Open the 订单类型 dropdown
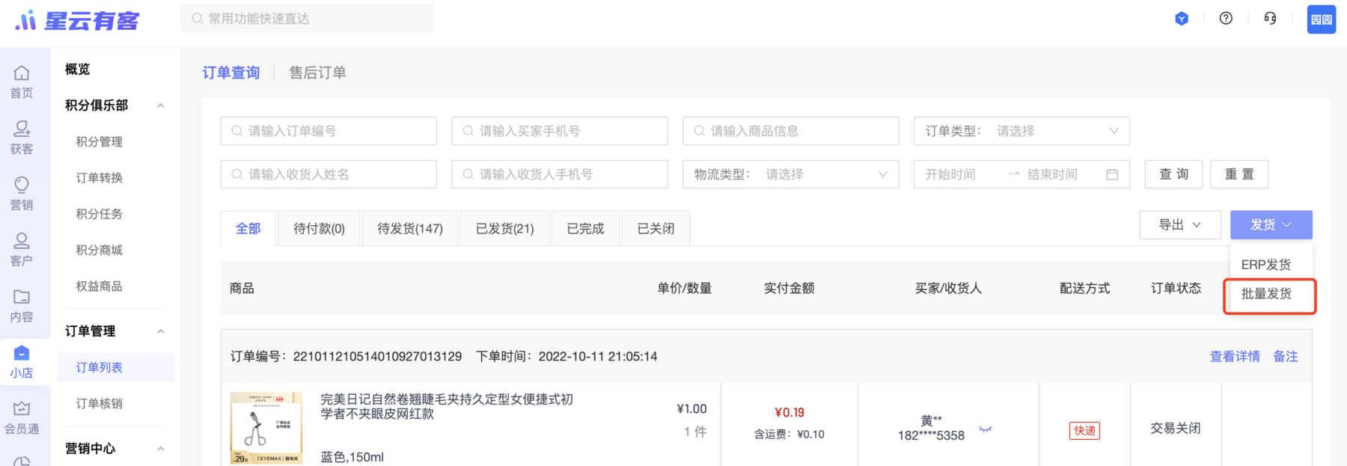Image resolution: width=1347 pixels, height=466 pixels. [1021, 131]
